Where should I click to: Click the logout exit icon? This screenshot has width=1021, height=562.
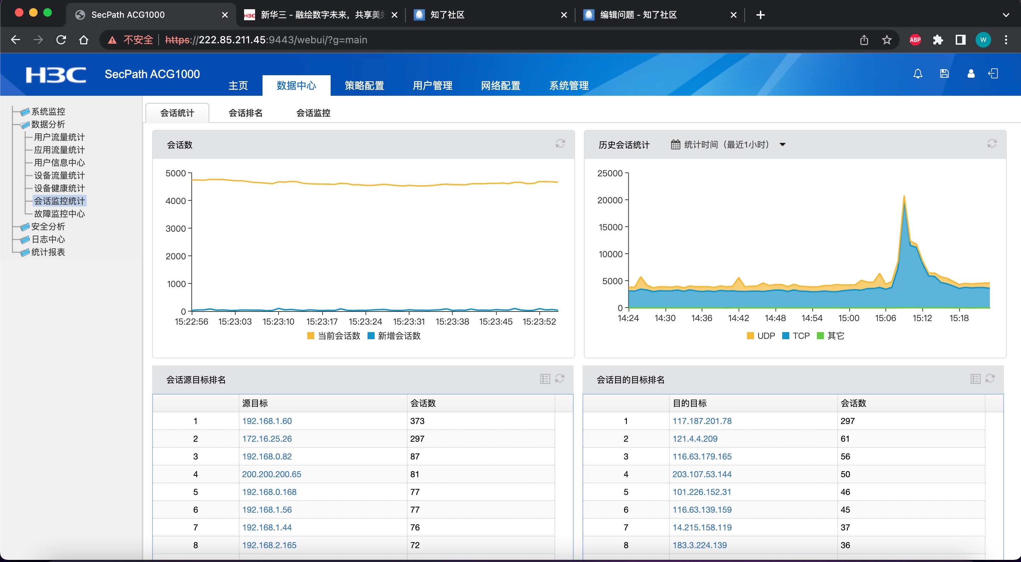[993, 74]
